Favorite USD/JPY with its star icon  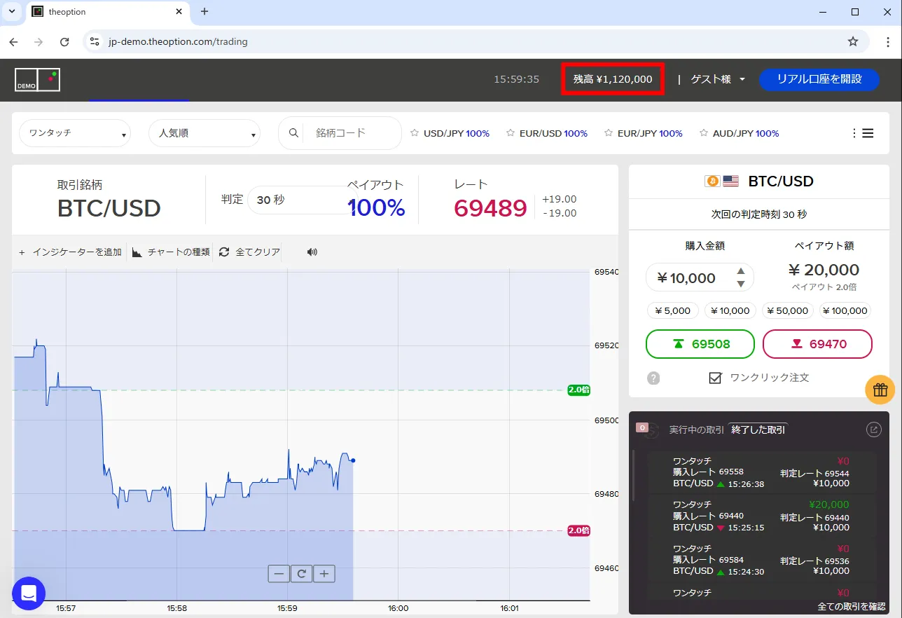pos(415,133)
